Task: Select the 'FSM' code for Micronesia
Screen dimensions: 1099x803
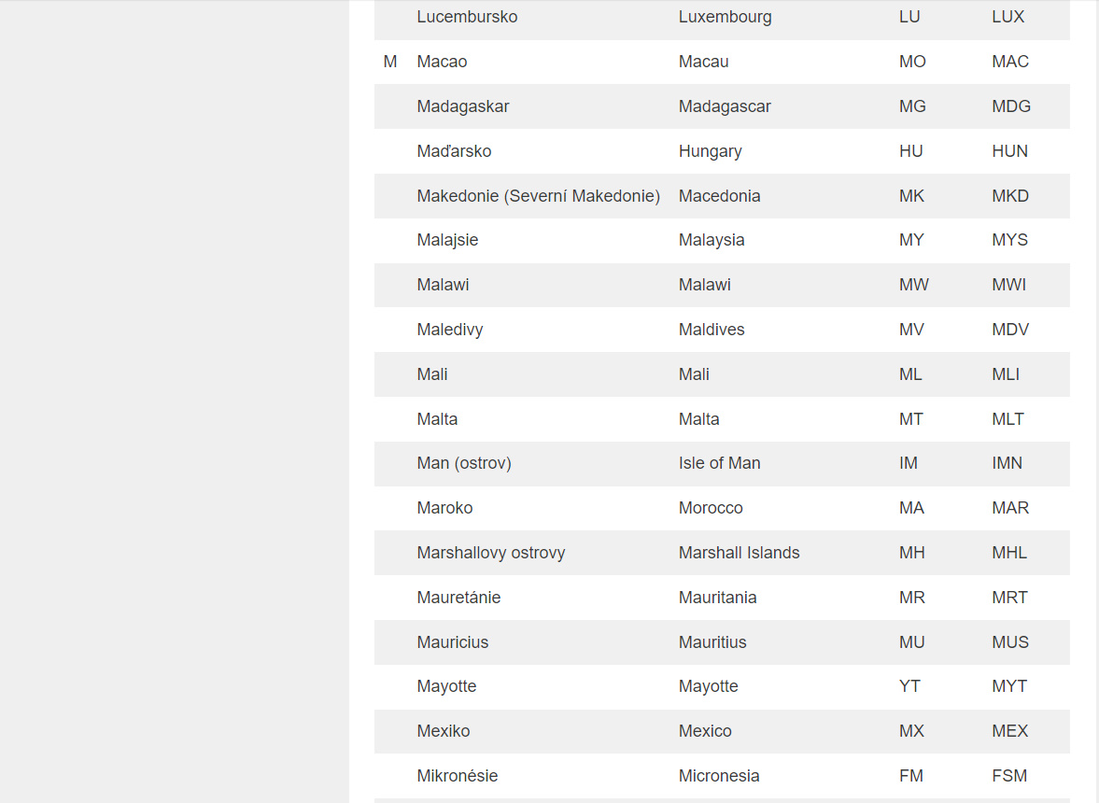Action: pyautogui.click(x=1009, y=776)
